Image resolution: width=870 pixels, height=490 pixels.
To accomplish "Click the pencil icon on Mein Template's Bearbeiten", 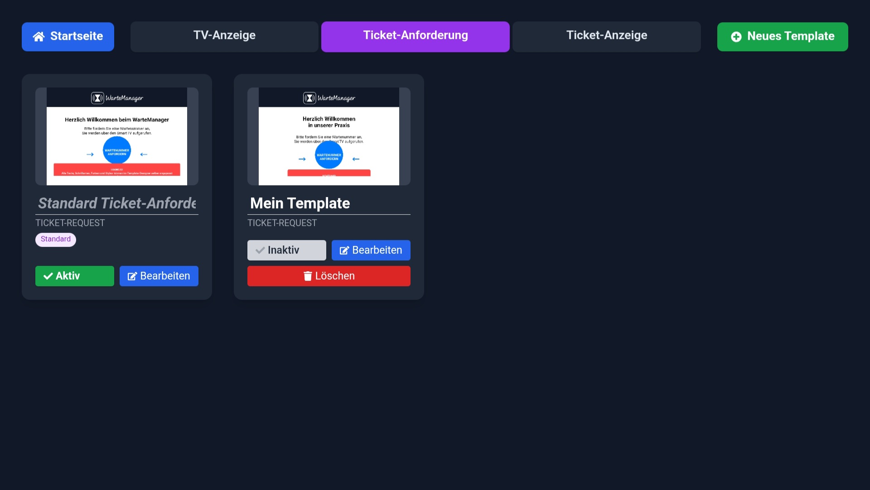I will point(344,250).
